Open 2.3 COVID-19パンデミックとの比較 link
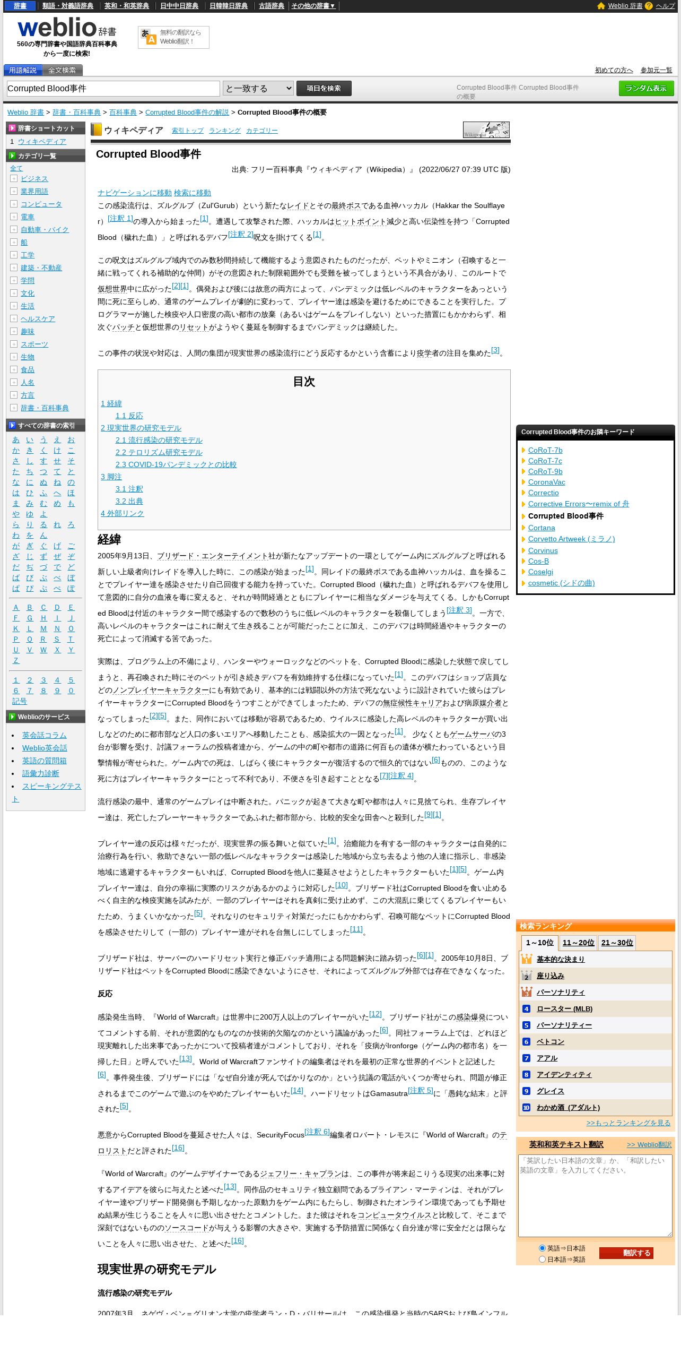681x1363 pixels. [176, 464]
